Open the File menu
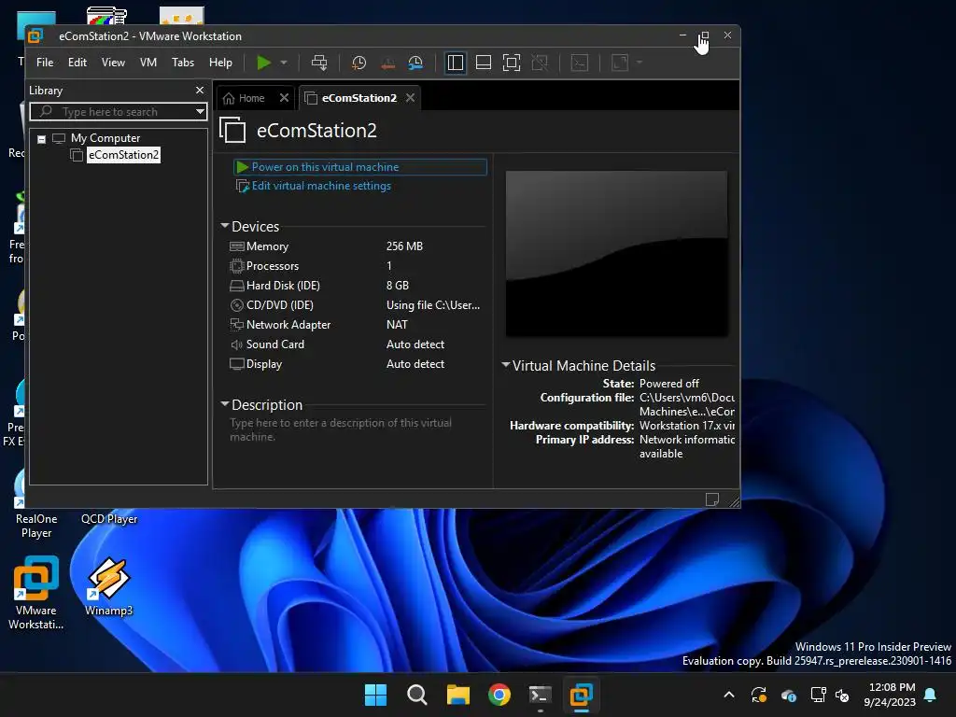Image resolution: width=956 pixels, height=717 pixels. pos(45,63)
